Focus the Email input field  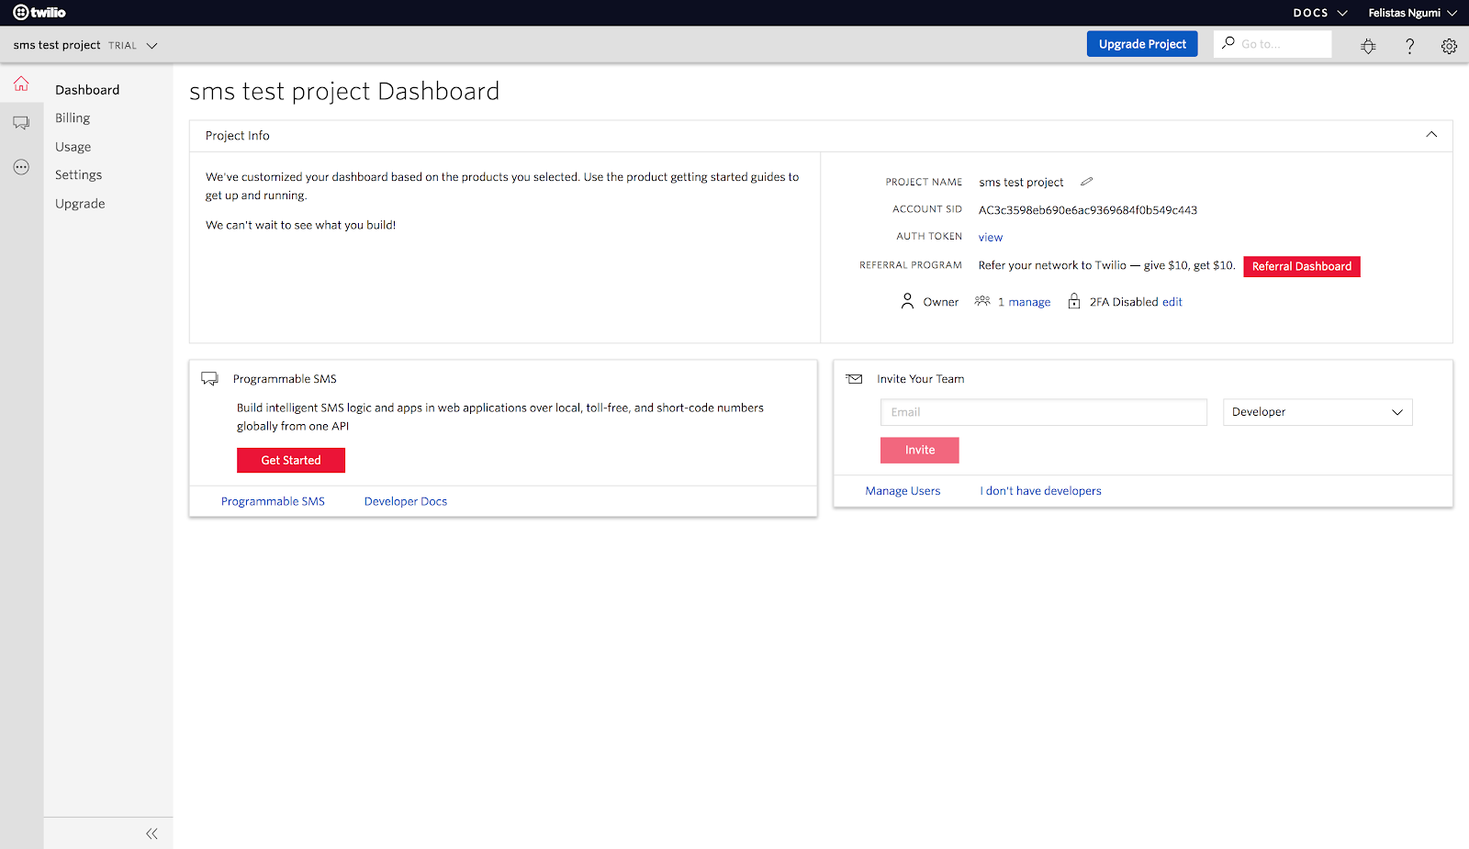tap(1044, 412)
